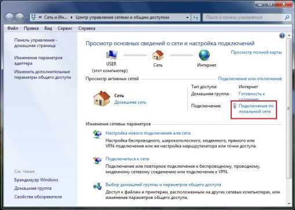Click the icon for Настройка нового подключения
Viewport: 295px width, 210px height.
(97, 134)
